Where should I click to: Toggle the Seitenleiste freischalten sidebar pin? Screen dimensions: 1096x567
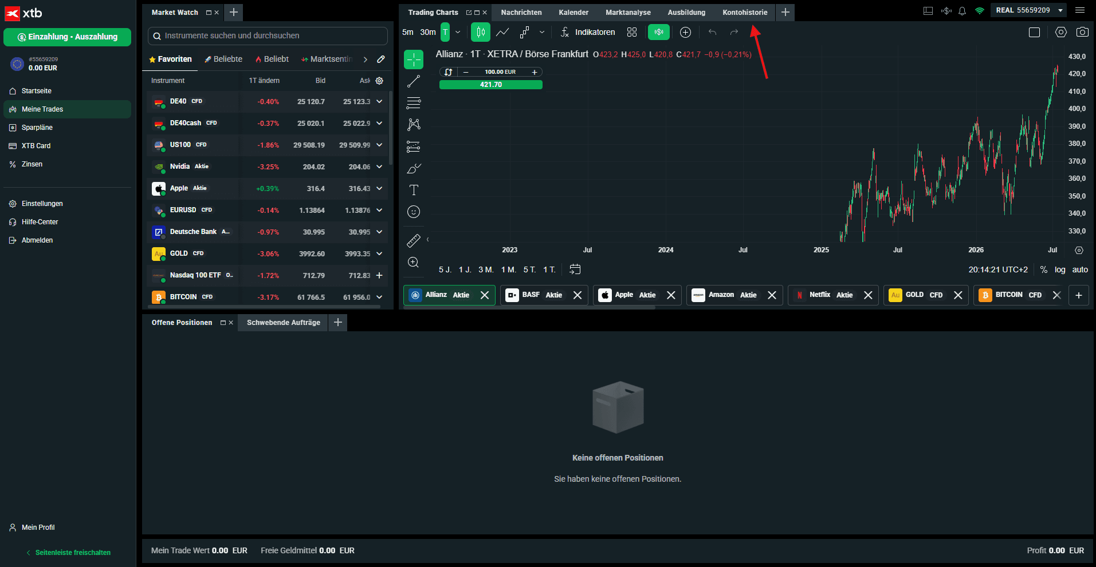(x=68, y=552)
